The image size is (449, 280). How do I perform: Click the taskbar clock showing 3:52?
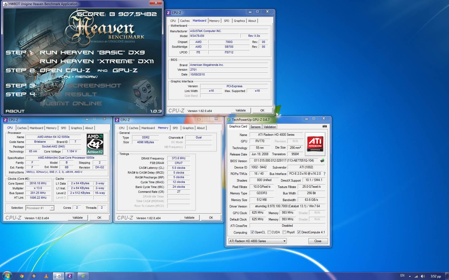436,276
